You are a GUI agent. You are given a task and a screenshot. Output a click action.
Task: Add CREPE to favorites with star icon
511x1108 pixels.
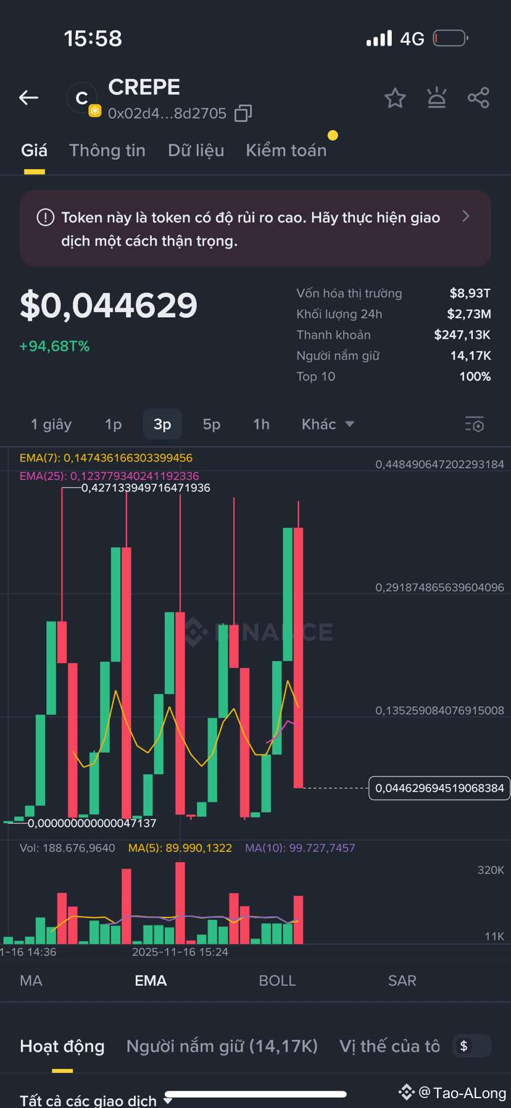[x=395, y=98]
